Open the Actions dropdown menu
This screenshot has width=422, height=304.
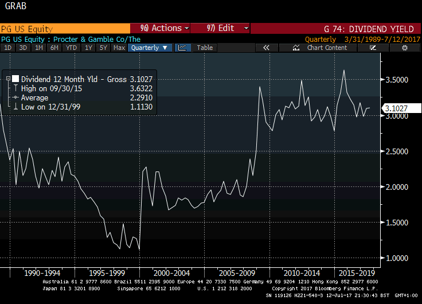pyautogui.click(x=160, y=28)
